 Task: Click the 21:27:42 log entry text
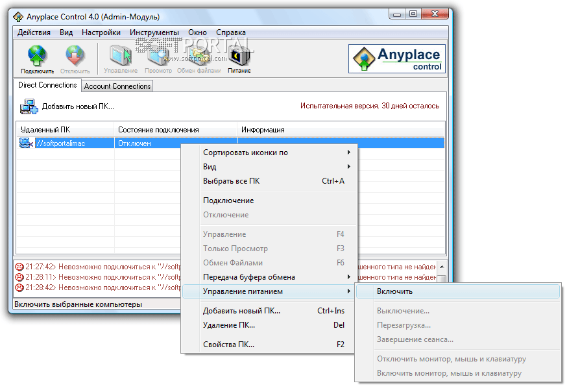[103, 267]
